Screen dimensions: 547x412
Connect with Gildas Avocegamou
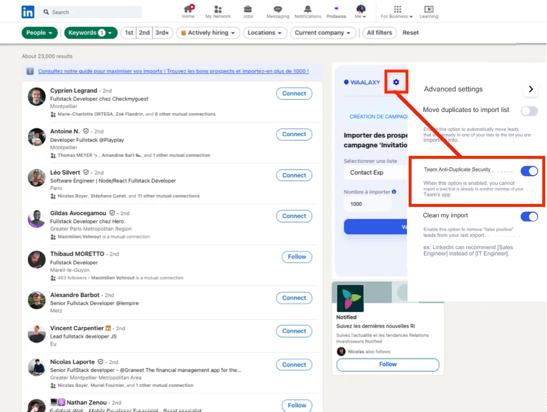pyautogui.click(x=294, y=216)
